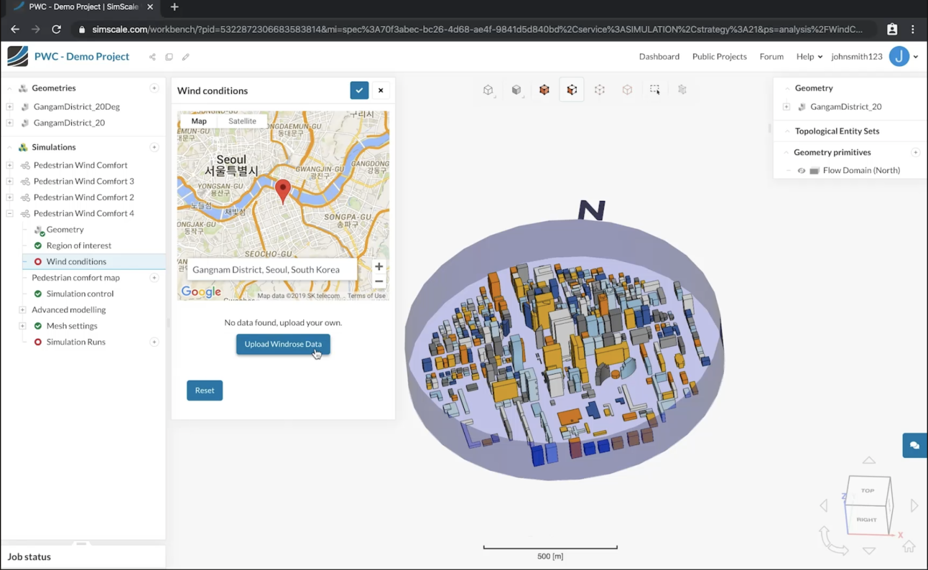
Task: Go to Public Projects
Action: pos(719,56)
